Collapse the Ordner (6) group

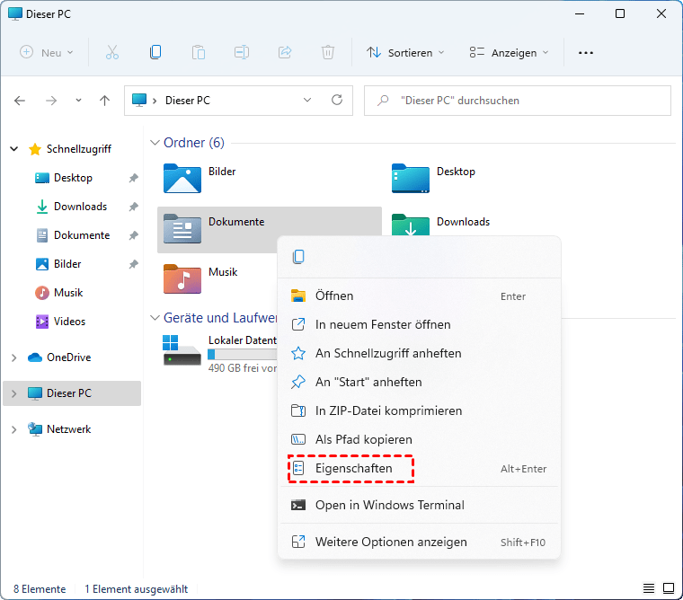[x=155, y=143]
